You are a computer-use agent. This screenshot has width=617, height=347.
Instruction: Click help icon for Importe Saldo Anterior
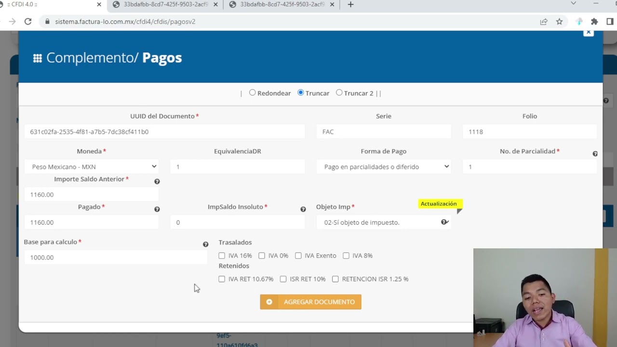[x=157, y=182]
